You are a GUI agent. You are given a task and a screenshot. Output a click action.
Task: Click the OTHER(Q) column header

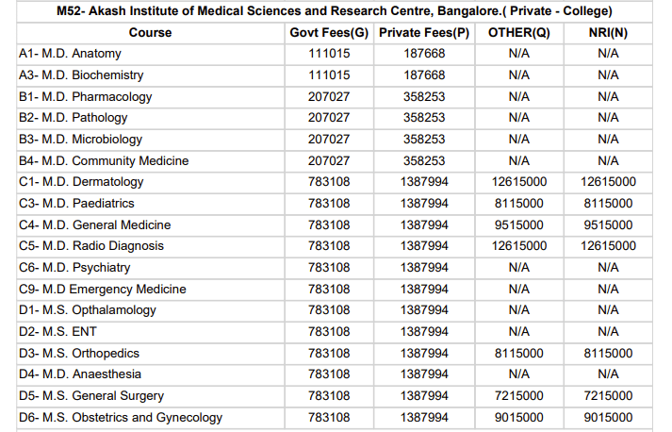tap(518, 32)
